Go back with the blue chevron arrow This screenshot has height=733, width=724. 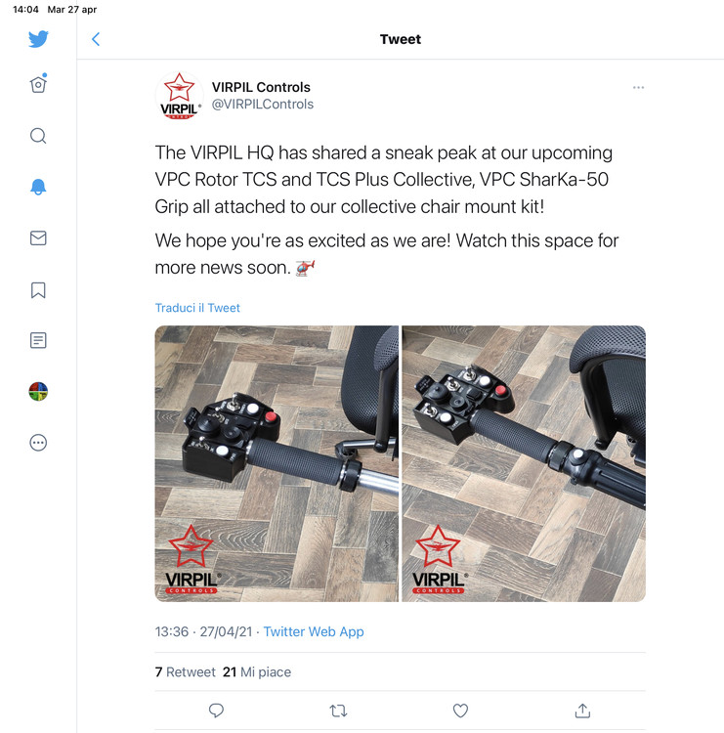pyautogui.click(x=96, y=39)
